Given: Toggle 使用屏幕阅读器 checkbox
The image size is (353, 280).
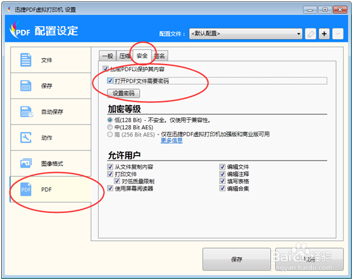Looking at the screenshot, I should 110,188.
